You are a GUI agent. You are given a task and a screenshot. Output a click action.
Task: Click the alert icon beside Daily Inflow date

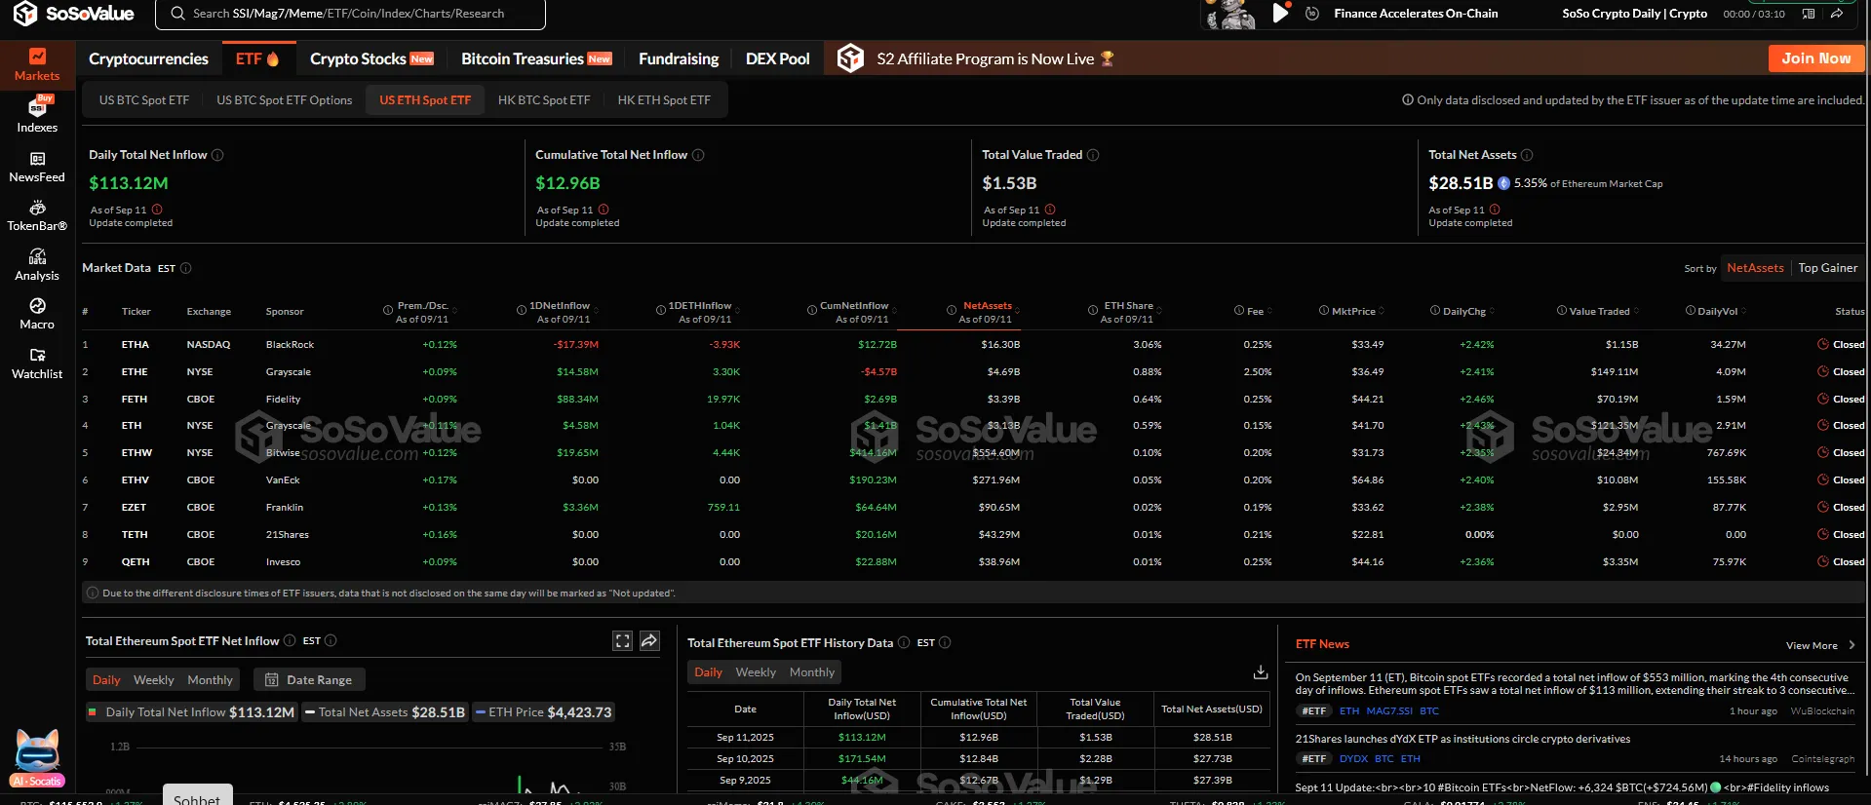click(157, 210)
